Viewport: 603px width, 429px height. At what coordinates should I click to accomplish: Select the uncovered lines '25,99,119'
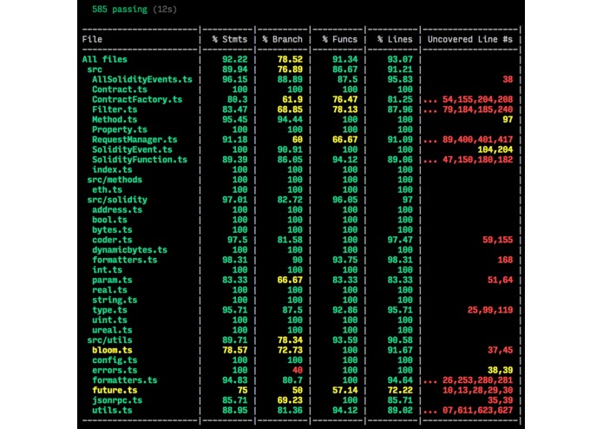[490, 310]
